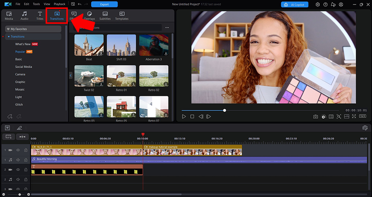Take a snapshot with the camera icon
This screenshot has height=197, width=372.
tap(315, 117)
